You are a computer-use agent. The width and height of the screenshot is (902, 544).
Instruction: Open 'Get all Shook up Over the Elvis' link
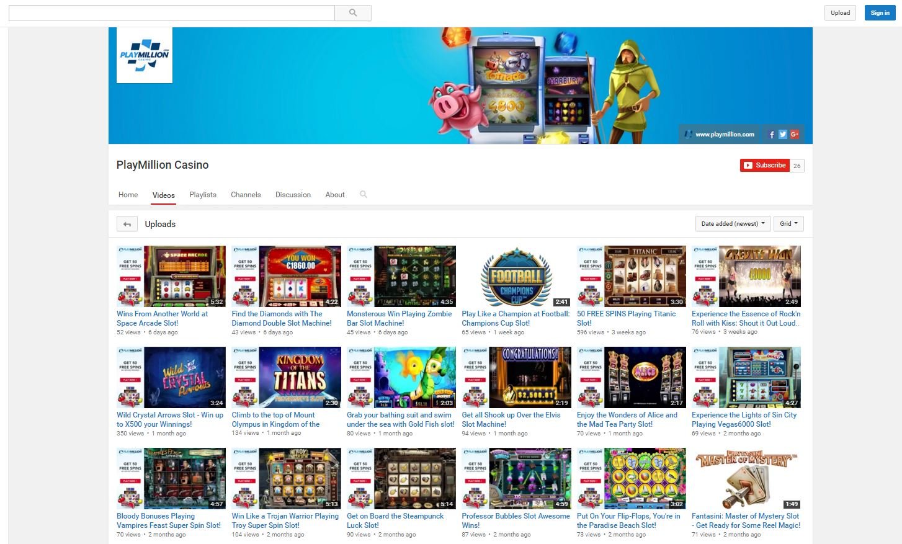(x=511, y=420)
